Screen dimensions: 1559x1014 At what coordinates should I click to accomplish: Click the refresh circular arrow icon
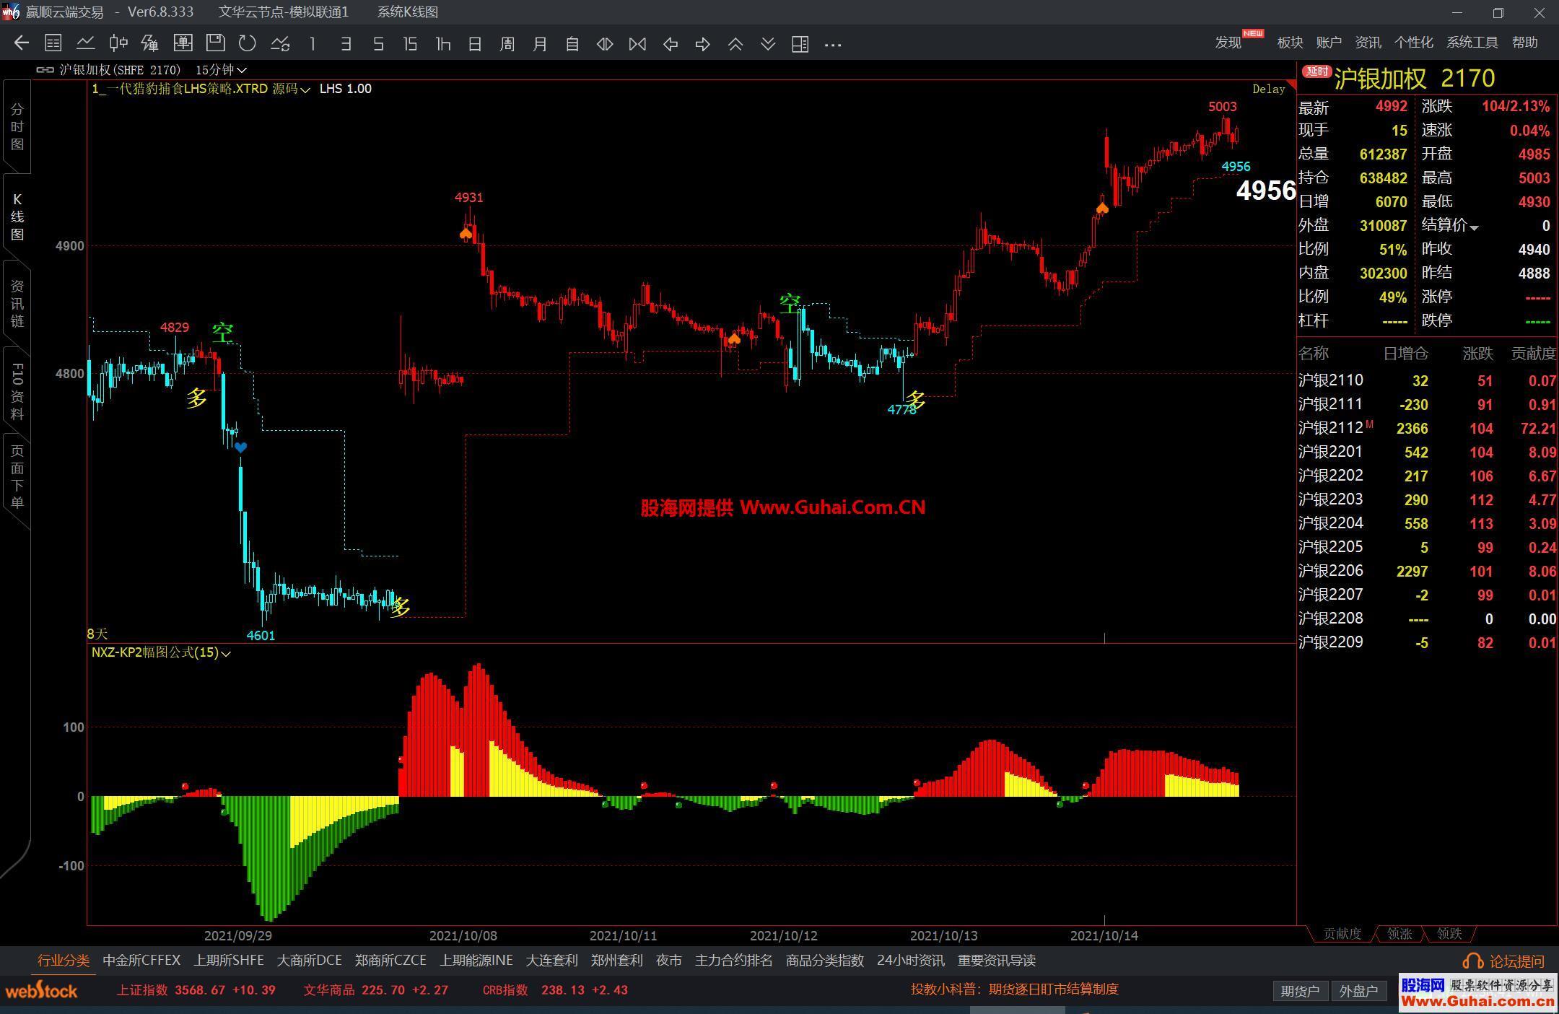click(248, 43)
